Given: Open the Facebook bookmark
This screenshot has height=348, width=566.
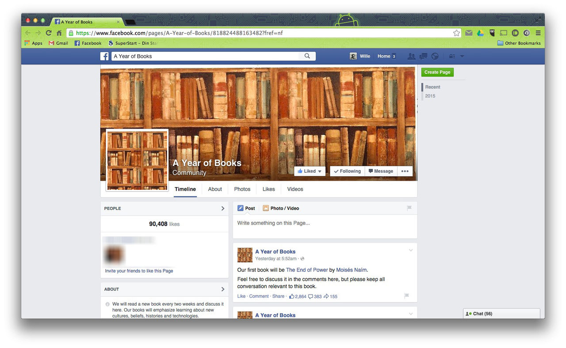Looking at the screenshot, I should (88, 43).
